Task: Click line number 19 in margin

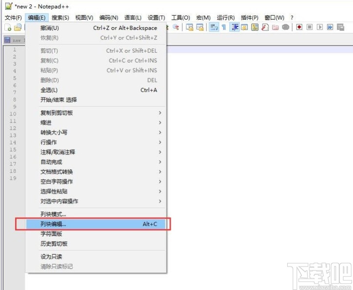Action: (13, 178)
